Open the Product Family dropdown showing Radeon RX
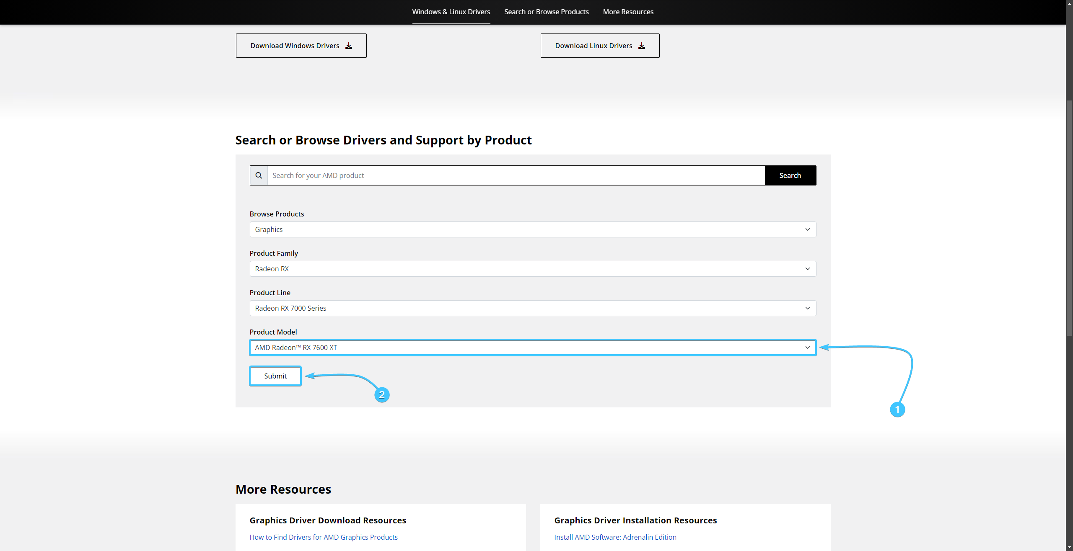Image resolution: width=1073 pixels, height=551 pixels. [533, 269]
